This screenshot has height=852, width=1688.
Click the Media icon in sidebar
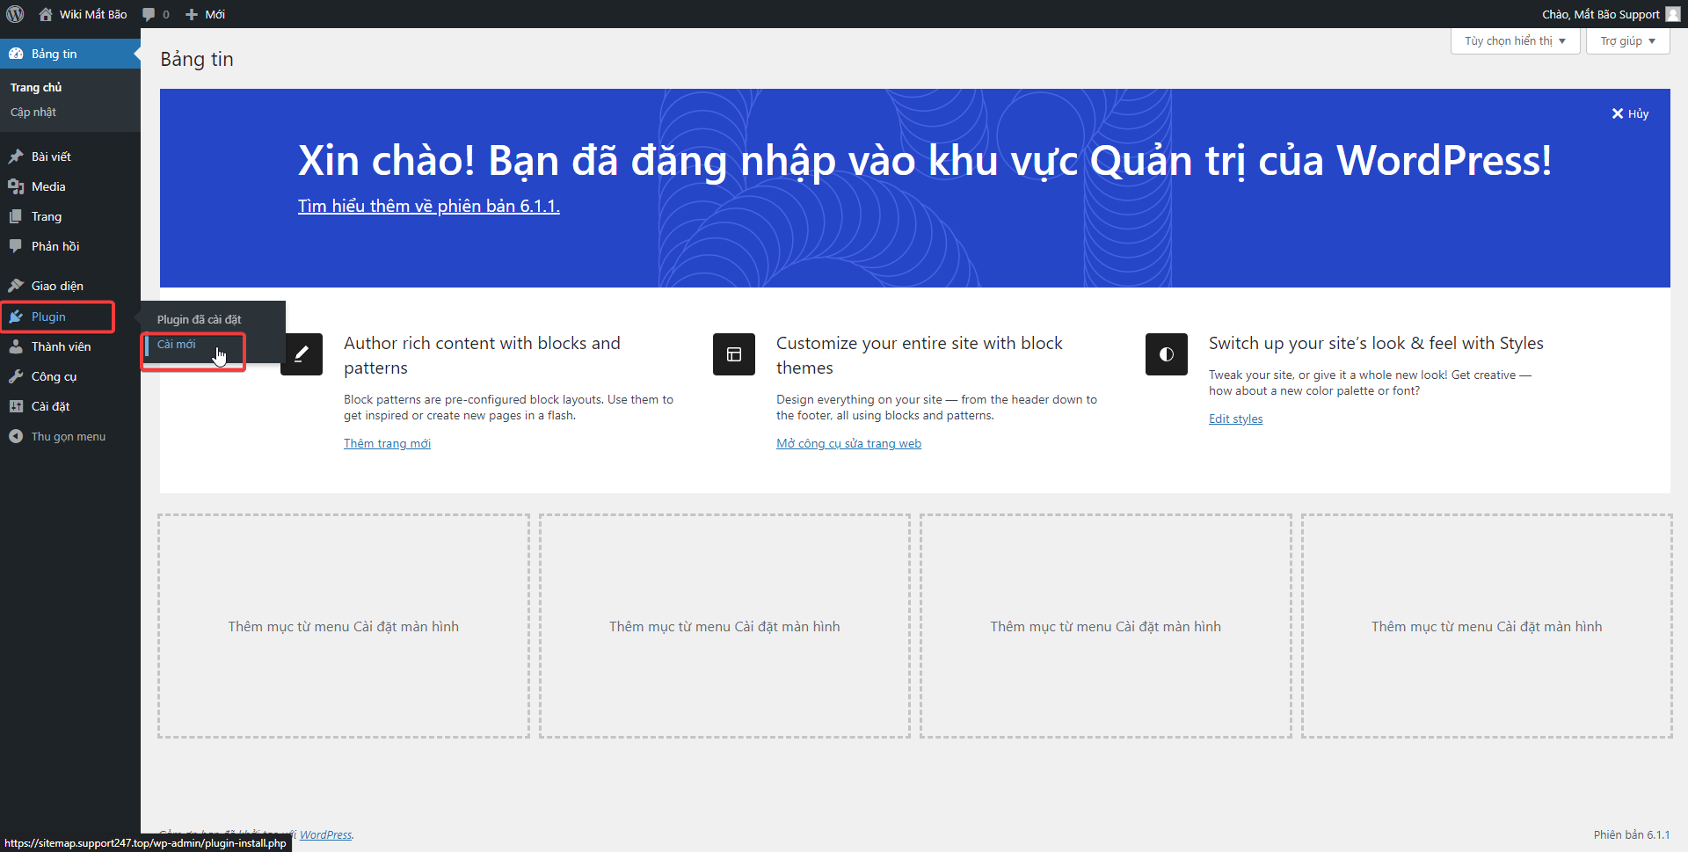point(16,186)
